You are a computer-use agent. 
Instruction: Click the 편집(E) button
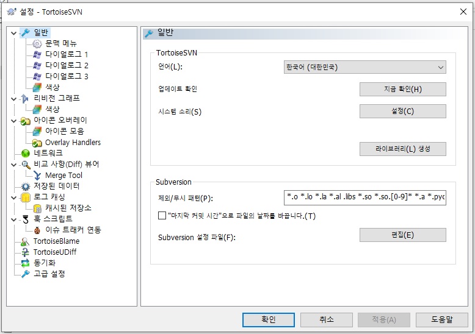[x=402, y=235]
